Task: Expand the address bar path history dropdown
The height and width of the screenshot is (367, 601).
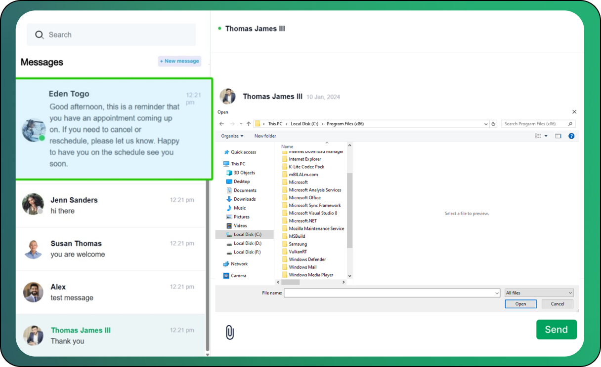Action: coord(486,124)
